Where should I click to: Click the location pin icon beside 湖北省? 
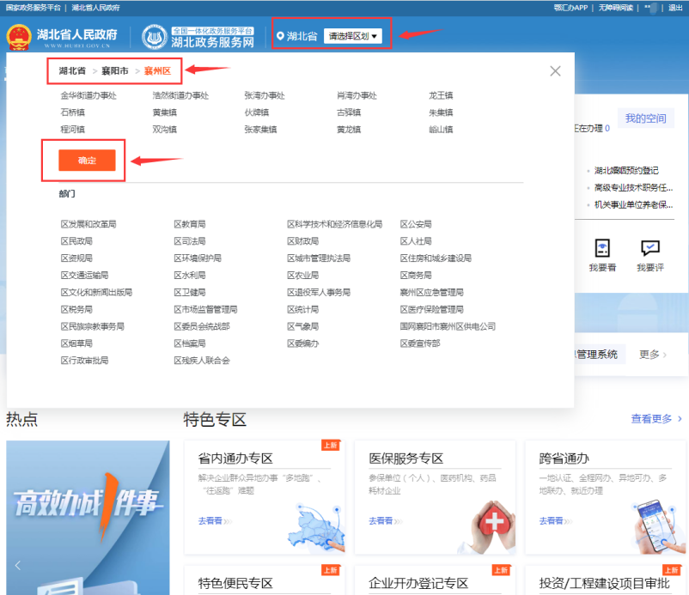coord(280,36)
